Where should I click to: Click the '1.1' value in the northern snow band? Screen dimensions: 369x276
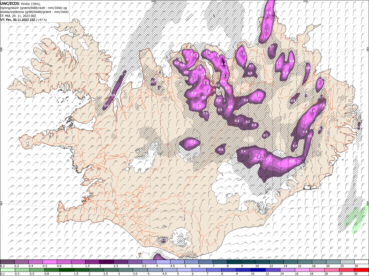coord(266,31)
